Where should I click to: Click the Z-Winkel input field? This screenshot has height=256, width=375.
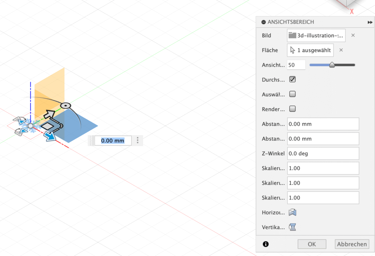[x=323, y=153]
